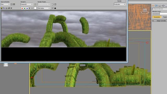
Task: Open the Viewport dropdown showing Camera02
Action: 27,4
